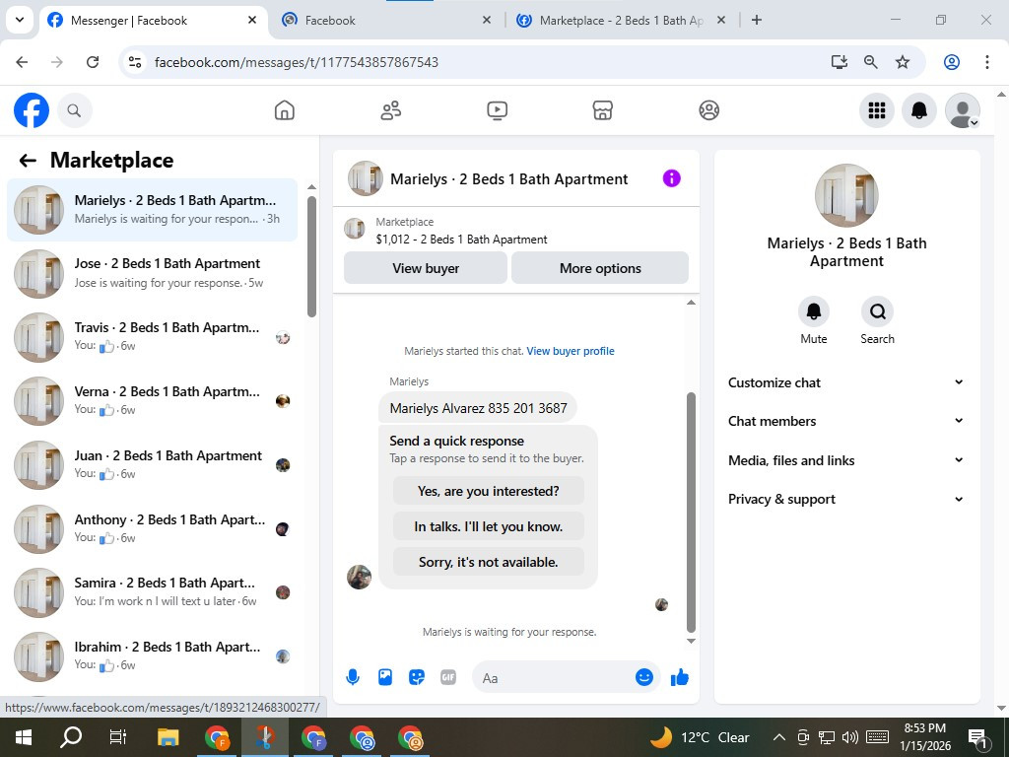Click the large apartment thumbnail in right panel
The width and height of the screenshot is (1009, 757).
[846, 196]
